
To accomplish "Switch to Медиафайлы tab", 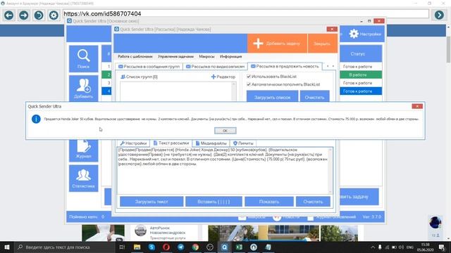I will pyautogui.click(x=211, y=143).
